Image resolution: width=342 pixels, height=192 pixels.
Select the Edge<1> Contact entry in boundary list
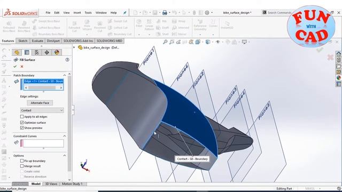coord(43,81)
